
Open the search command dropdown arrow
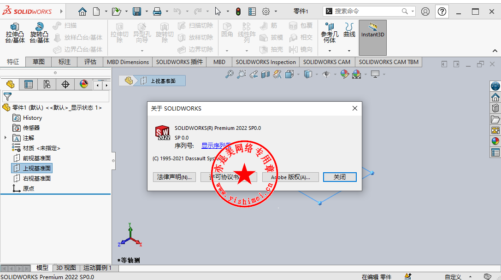click(x=413, y=12)
